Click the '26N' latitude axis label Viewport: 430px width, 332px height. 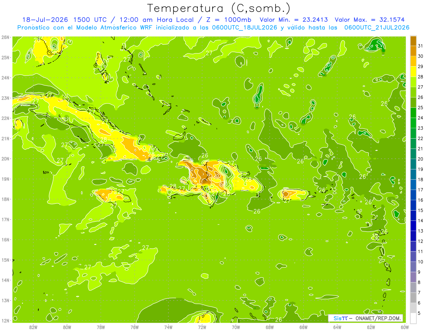tap(5, 37)
